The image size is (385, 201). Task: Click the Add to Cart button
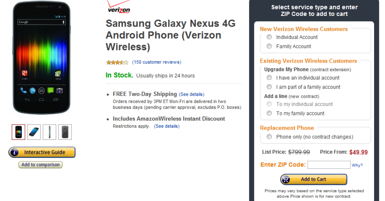[x=313, y=180]
